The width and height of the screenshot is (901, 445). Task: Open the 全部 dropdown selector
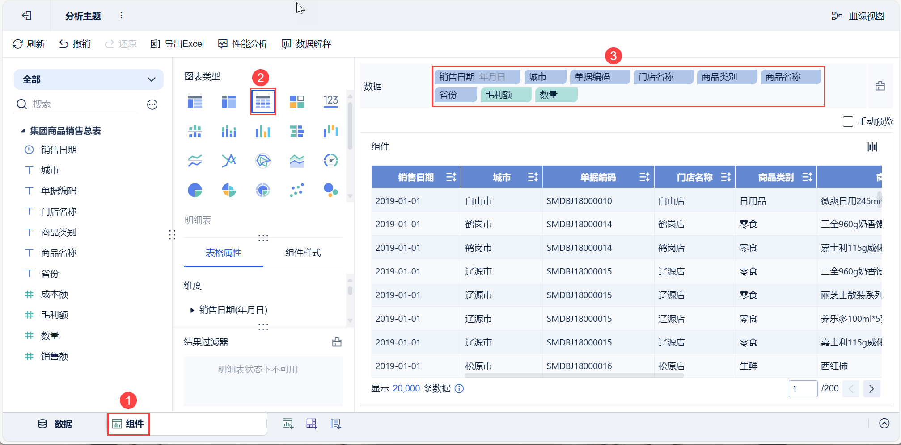89,79
